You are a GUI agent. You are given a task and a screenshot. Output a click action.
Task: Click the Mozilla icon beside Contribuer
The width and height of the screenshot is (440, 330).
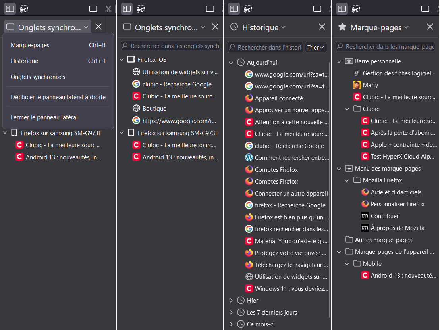click(x=365, y=216)
